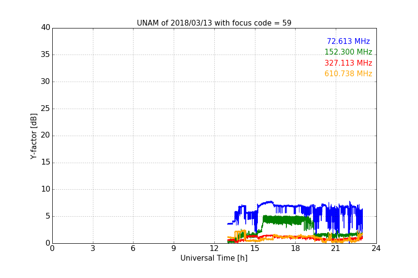Click the y-axis tick label '5'
Viewport: 418px width, 278px height.
[48, 216]
